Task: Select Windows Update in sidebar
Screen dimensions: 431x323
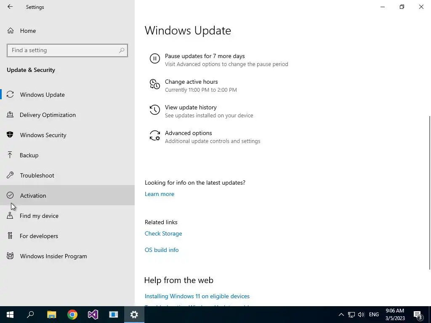Action: tap(67, 95)
